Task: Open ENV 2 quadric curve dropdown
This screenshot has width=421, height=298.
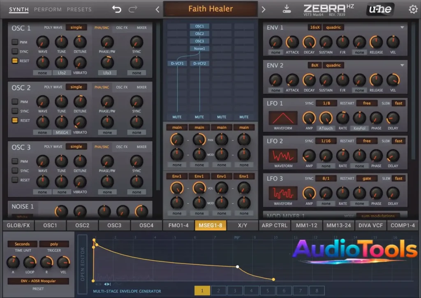Action: pyautogui.click(x=333, y=65)
